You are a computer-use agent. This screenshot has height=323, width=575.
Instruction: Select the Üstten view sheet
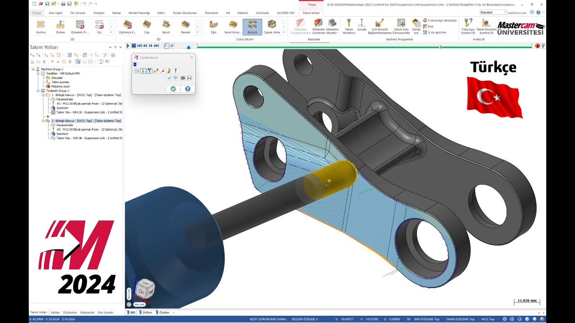point(146,312)
